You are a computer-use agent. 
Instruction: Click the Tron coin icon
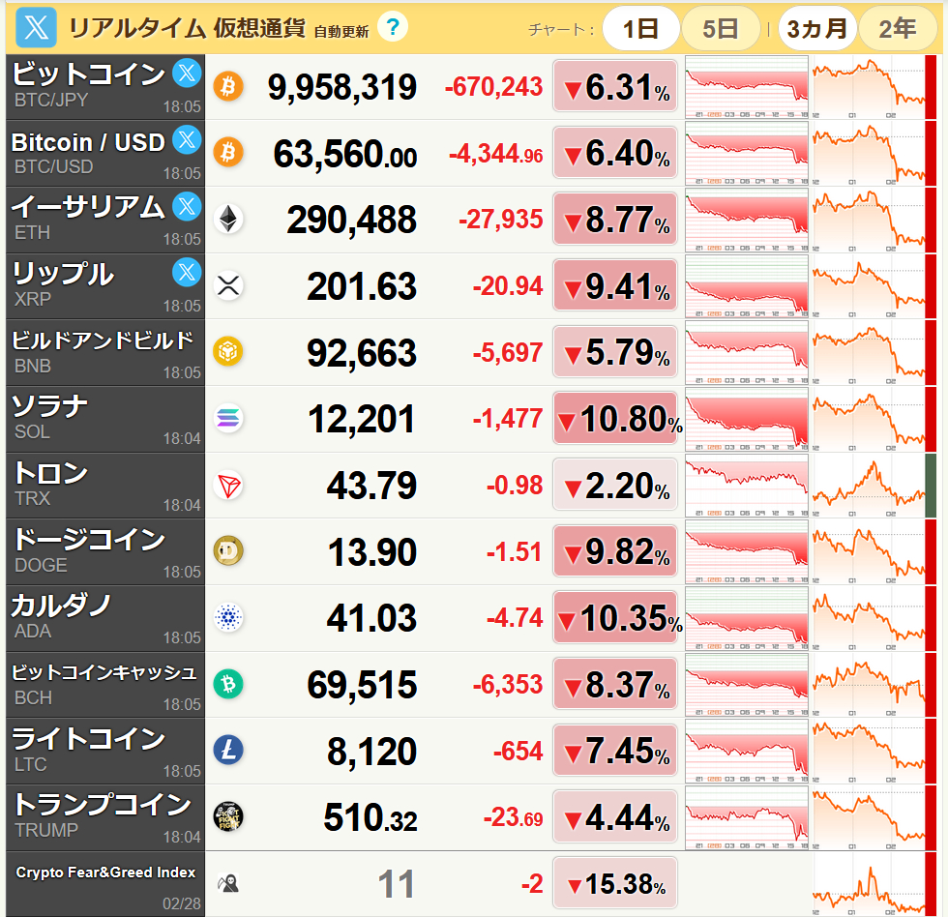pos(228,486)
